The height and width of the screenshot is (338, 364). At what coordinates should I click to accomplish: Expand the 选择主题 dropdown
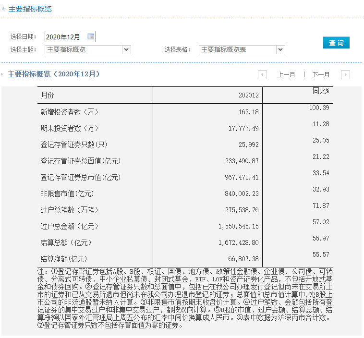click(126, 49)
